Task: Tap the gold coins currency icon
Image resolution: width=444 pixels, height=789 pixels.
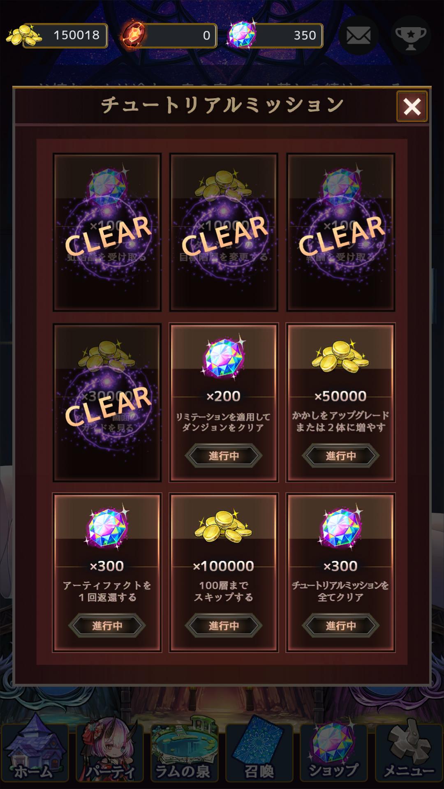Action: click(23, 35)
